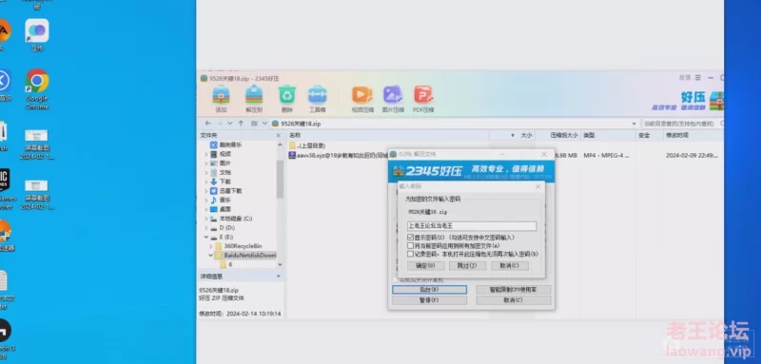Collapse the E (E:) drive node
761x364 pixels.
(x=206, y=237)
